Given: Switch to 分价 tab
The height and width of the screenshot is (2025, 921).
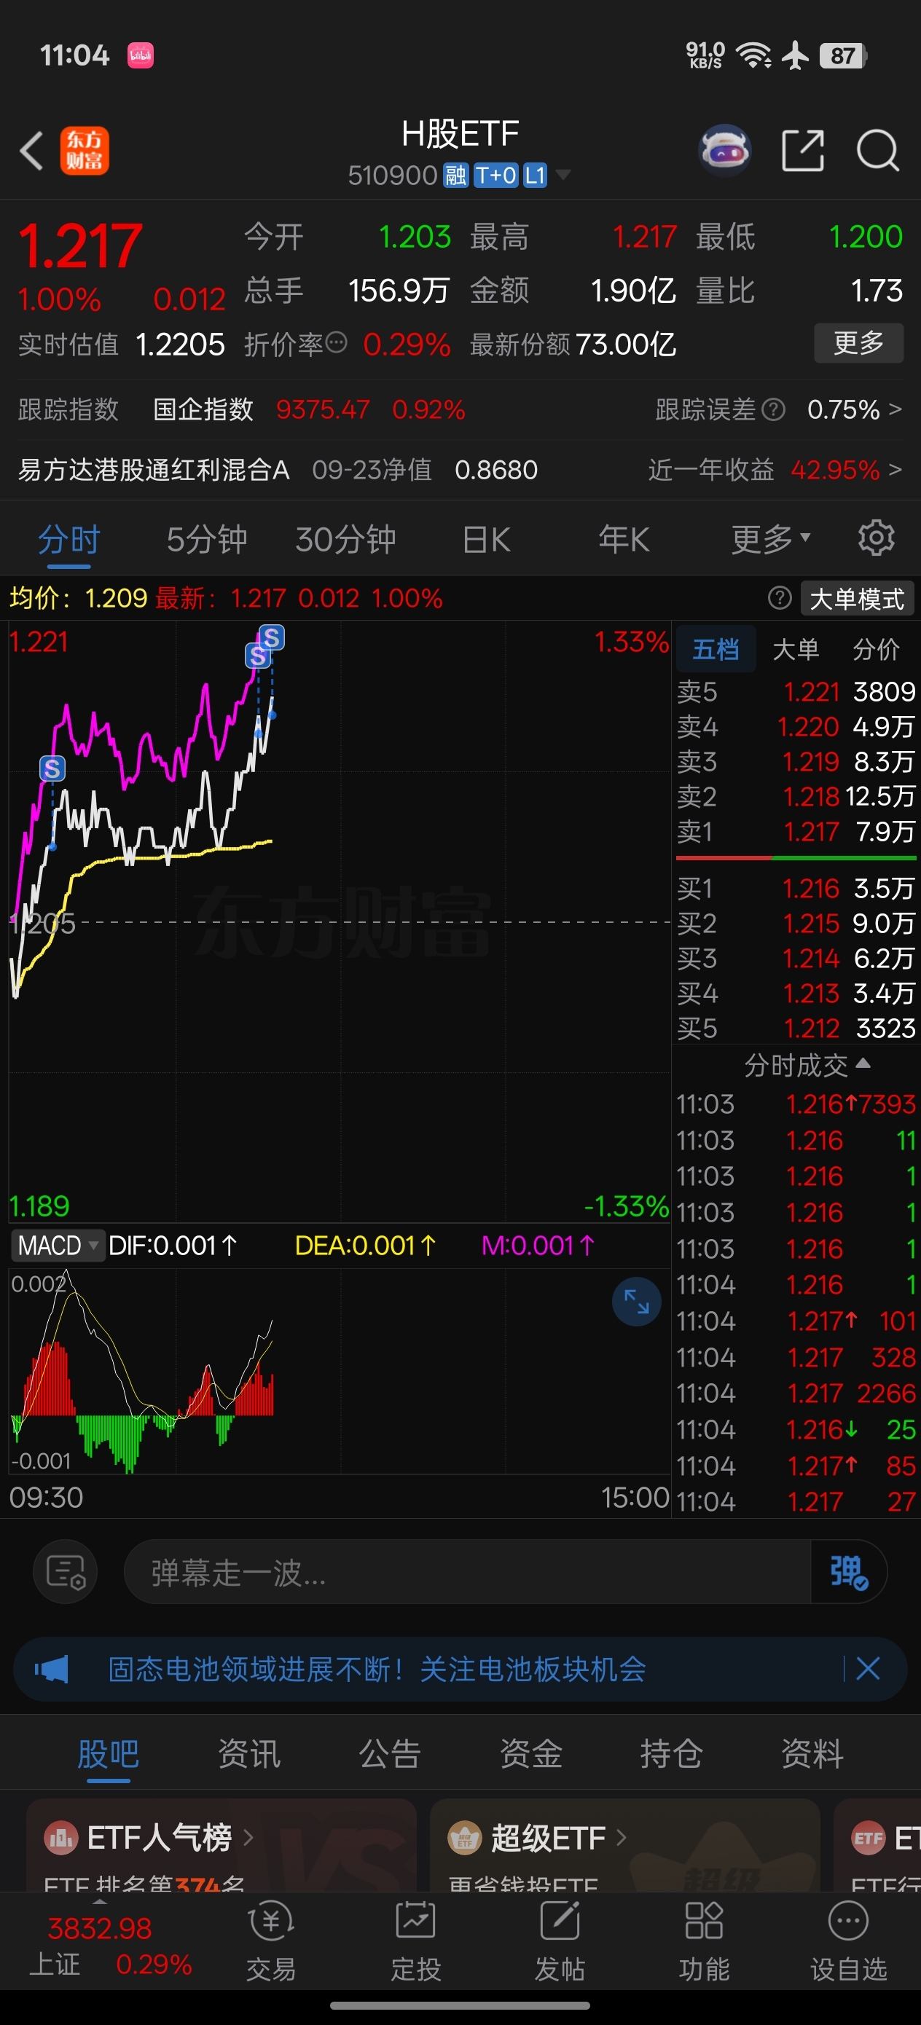Looking at the screenshot, I should pos(875,649).
